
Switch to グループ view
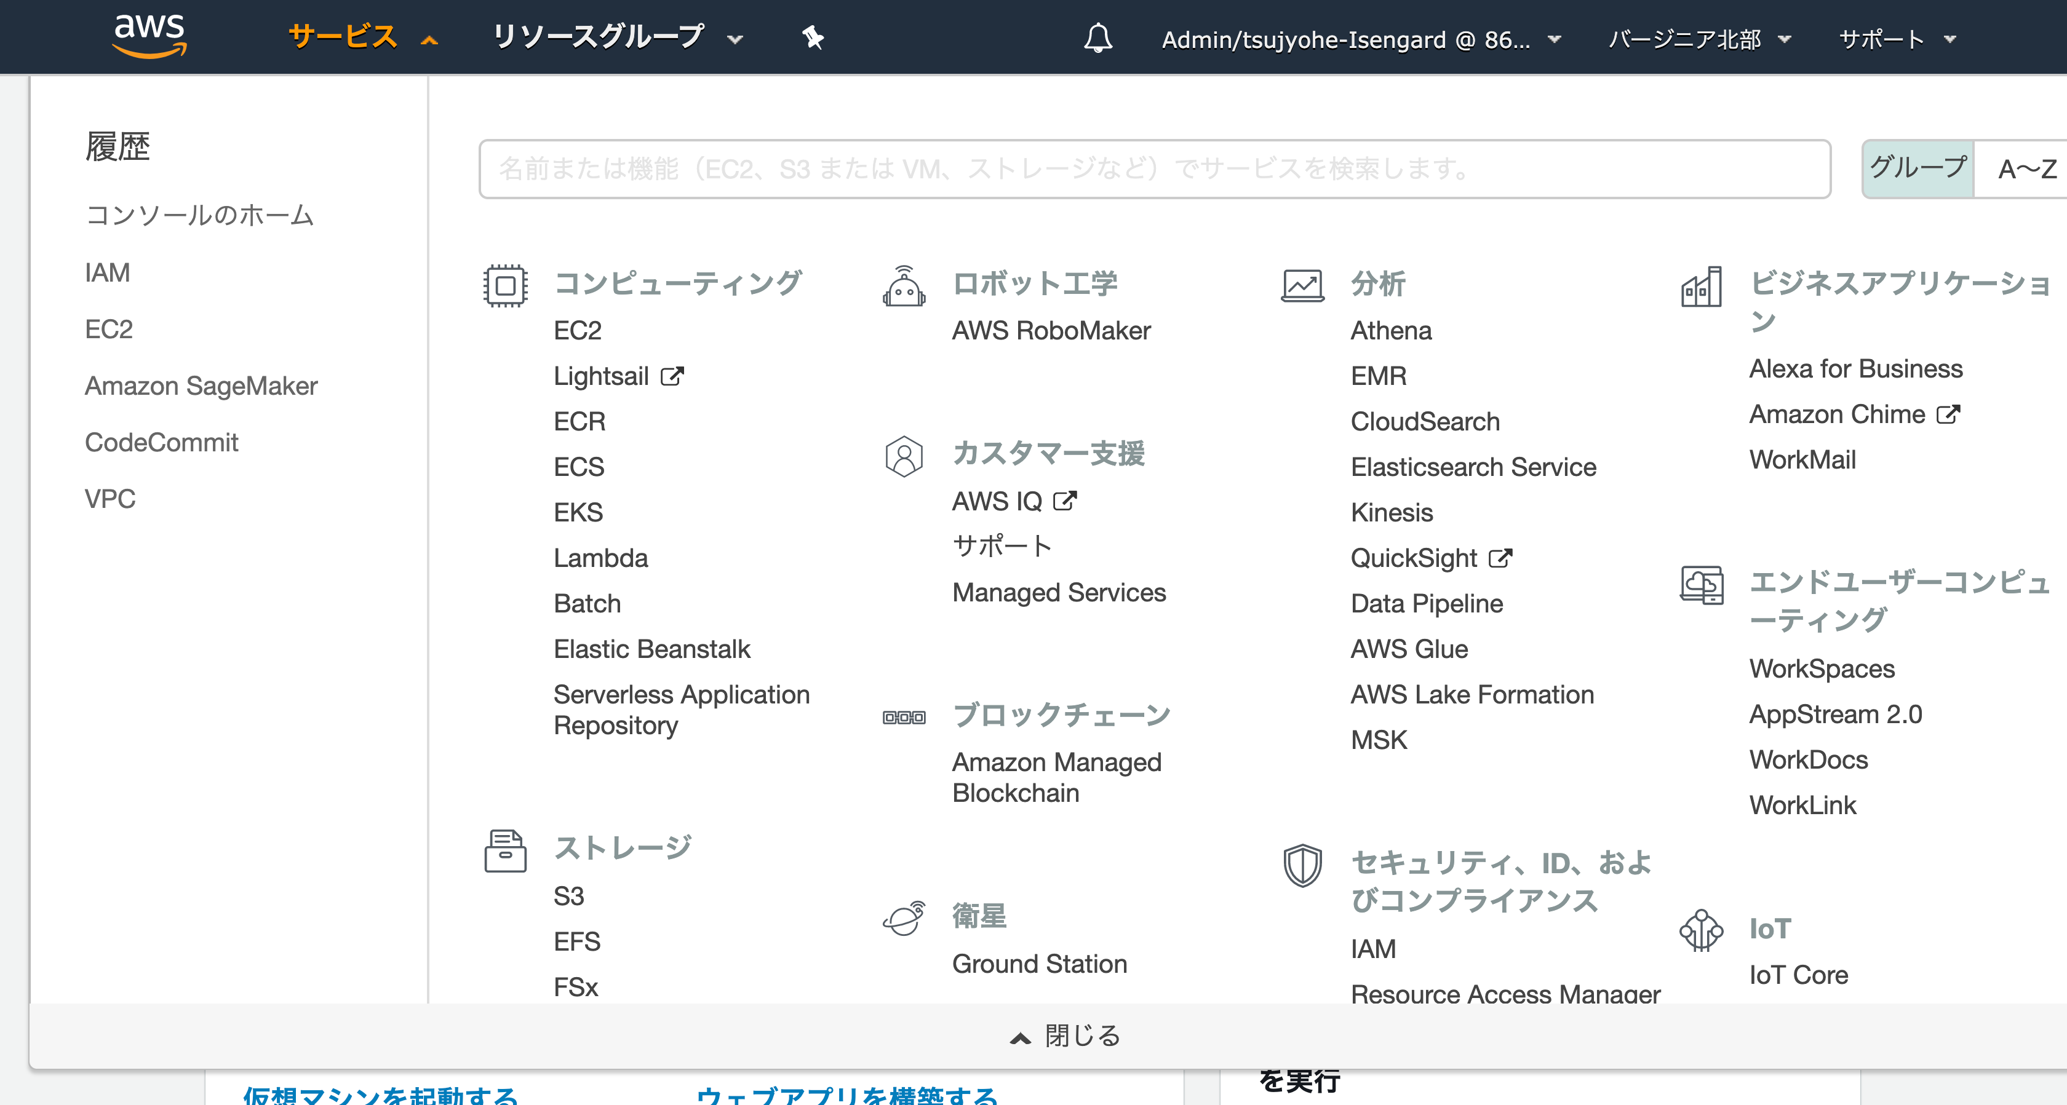(1918, 168)
